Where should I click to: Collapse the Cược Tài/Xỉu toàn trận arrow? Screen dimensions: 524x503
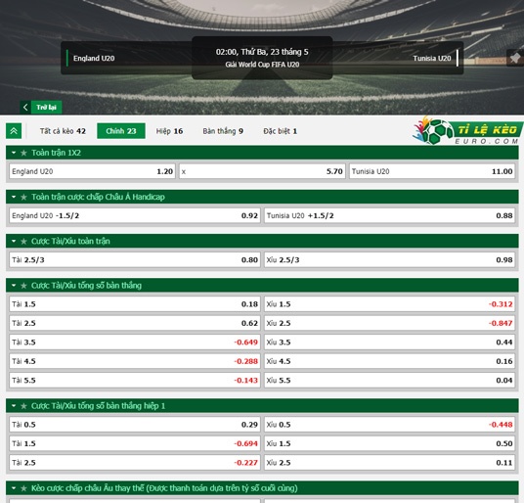point(14,241)
